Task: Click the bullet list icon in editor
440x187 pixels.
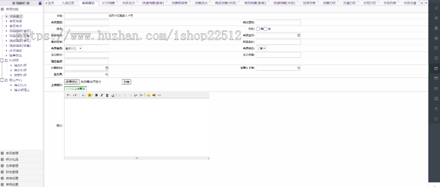Action: pyautogui.click(x=141, y=95)
